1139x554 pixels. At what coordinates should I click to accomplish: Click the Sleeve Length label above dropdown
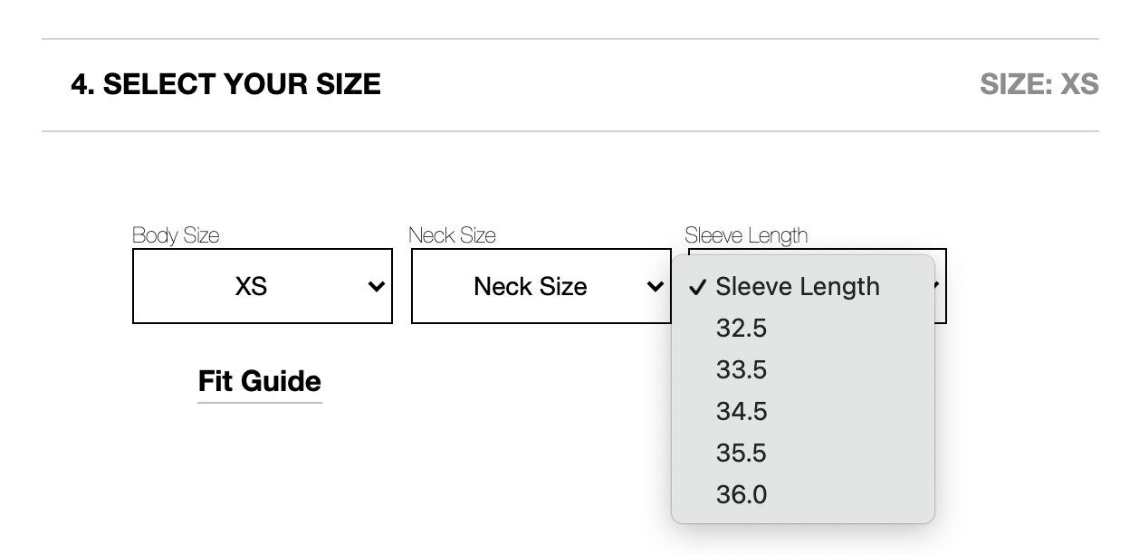[x=746, y=235]
